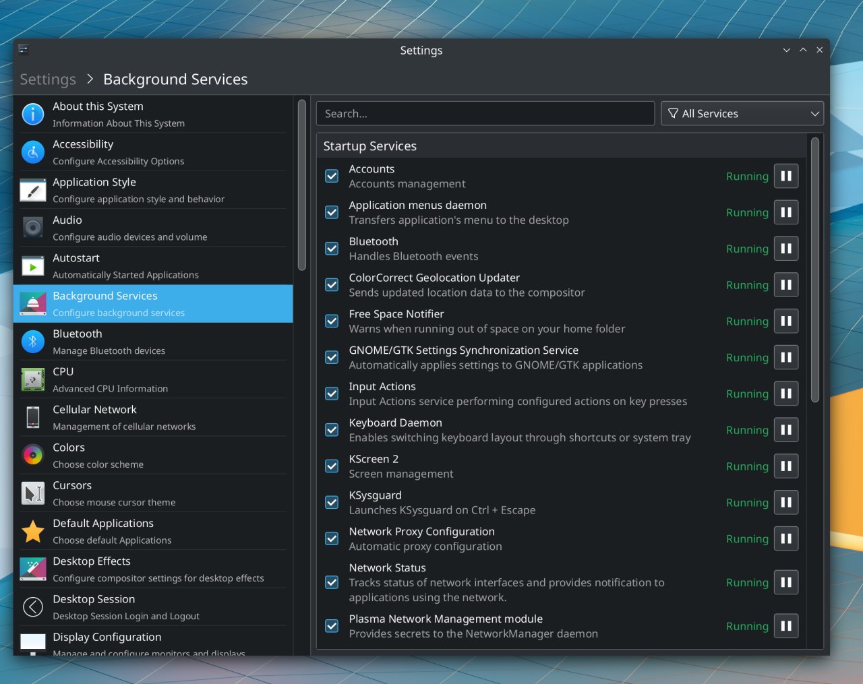
Task: Uncheck the Accounts service checkbox
Action: [x=332, y=176]
